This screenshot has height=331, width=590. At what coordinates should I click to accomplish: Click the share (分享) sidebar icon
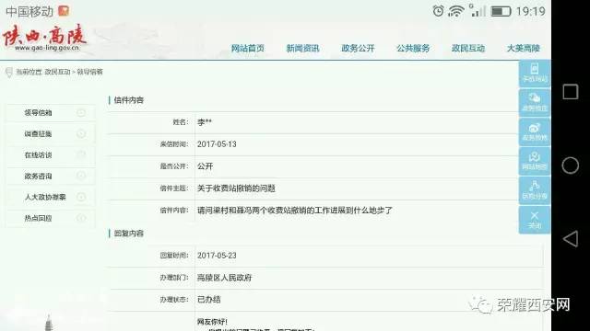point(535,190)
